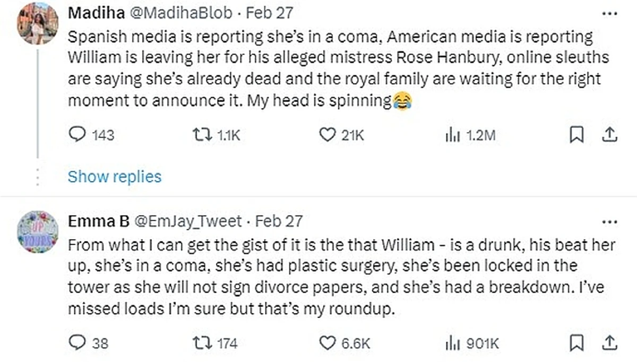Like Emma B's tweet with 6.6K likes
Screen dimensions: 637x362
click(327, 343)
